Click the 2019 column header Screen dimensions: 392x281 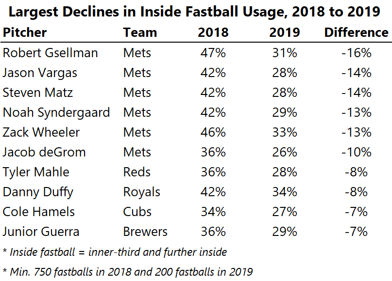(x=285, y=32)
